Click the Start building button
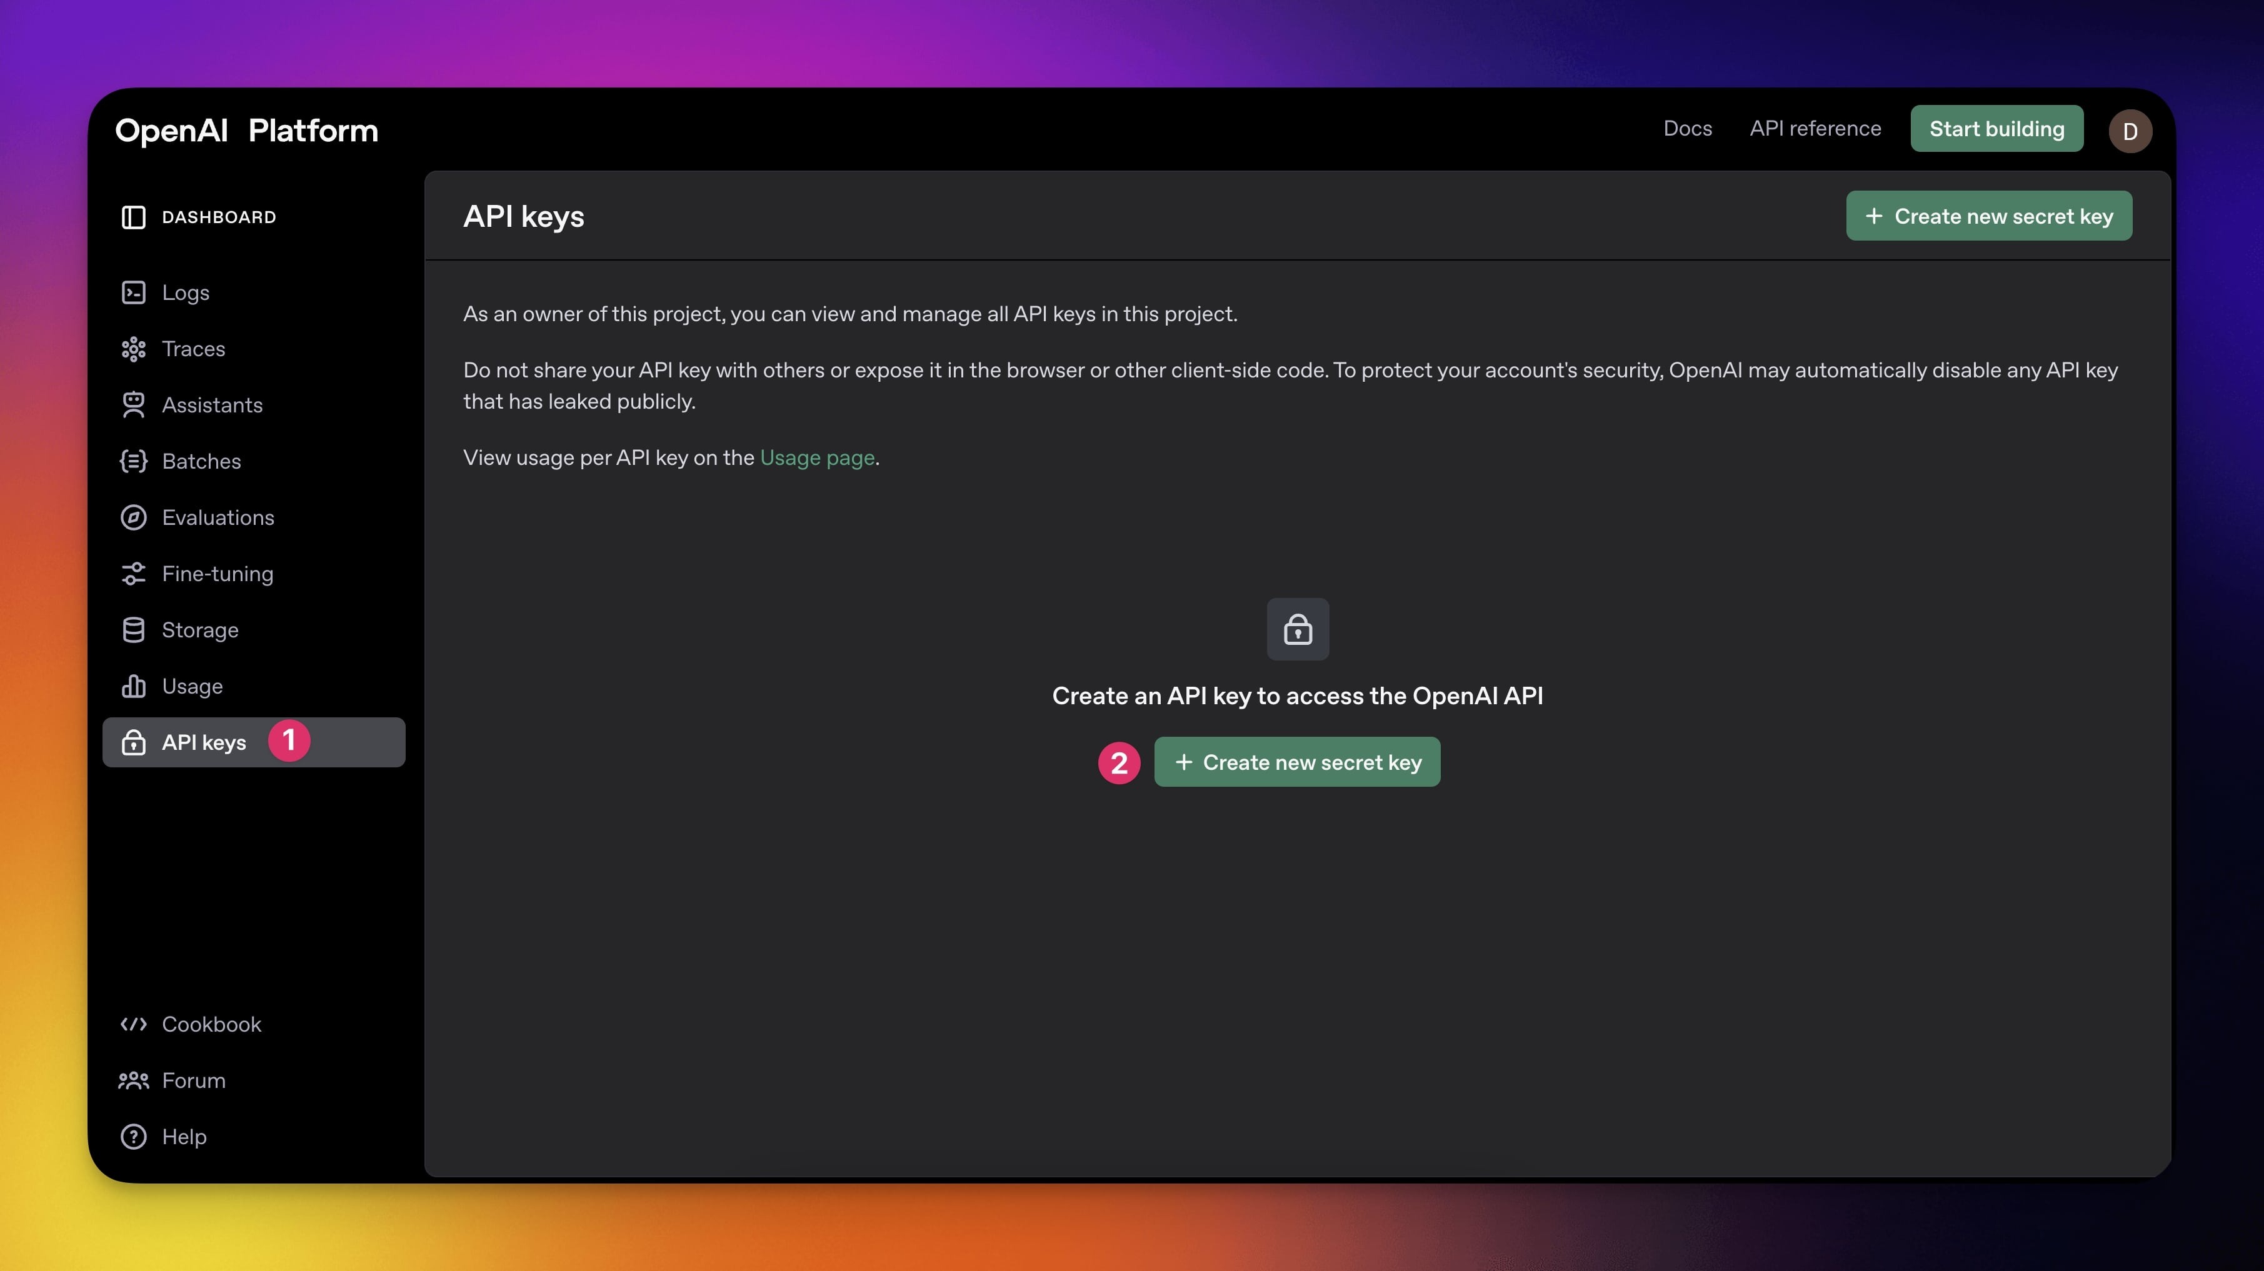This screenshot has width=2264, height=1271. (1996, 129)
